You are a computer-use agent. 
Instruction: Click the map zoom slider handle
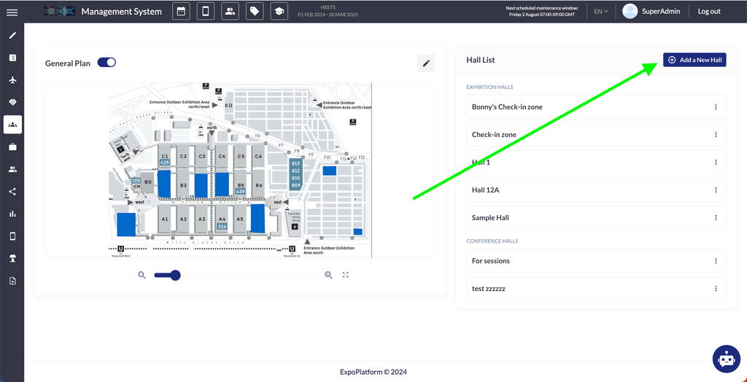175,275
